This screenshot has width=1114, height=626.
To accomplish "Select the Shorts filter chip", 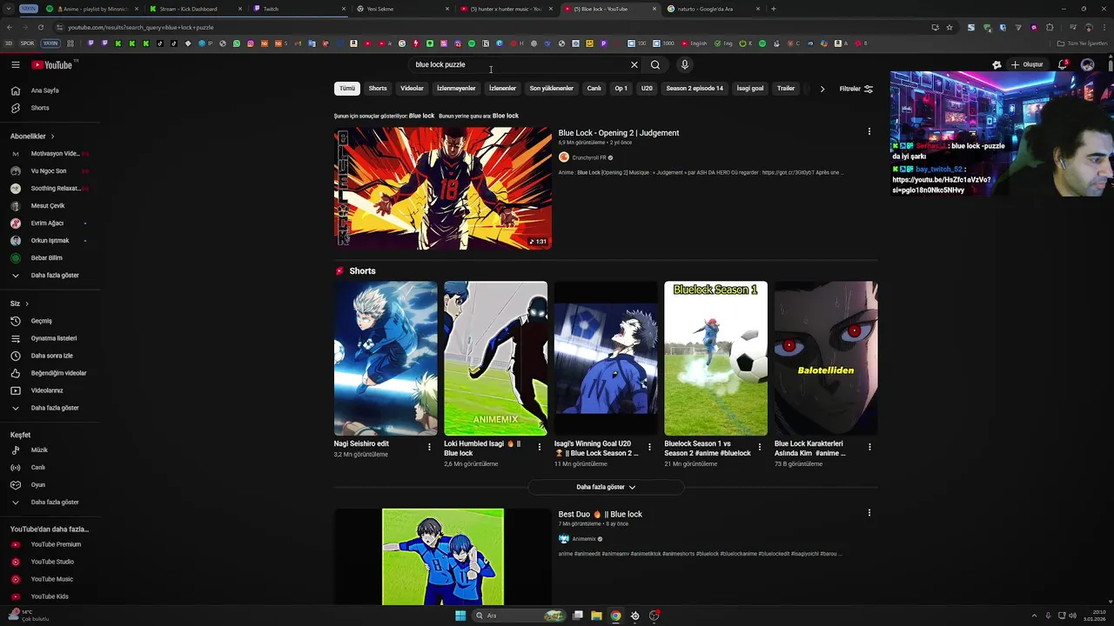I will 378,89.
